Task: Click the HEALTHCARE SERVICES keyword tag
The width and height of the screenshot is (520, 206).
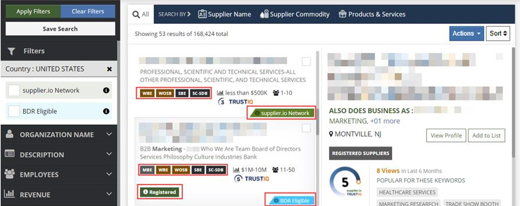Action: point(407,192)
